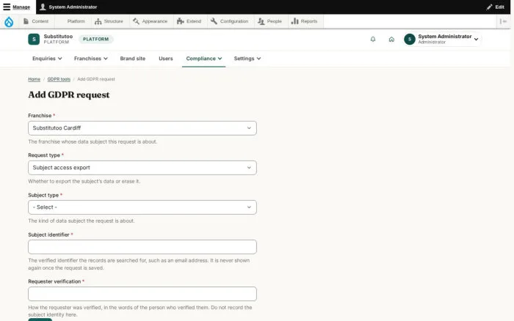
Task: Open People in admin toolbar
Action: point(270,21)
